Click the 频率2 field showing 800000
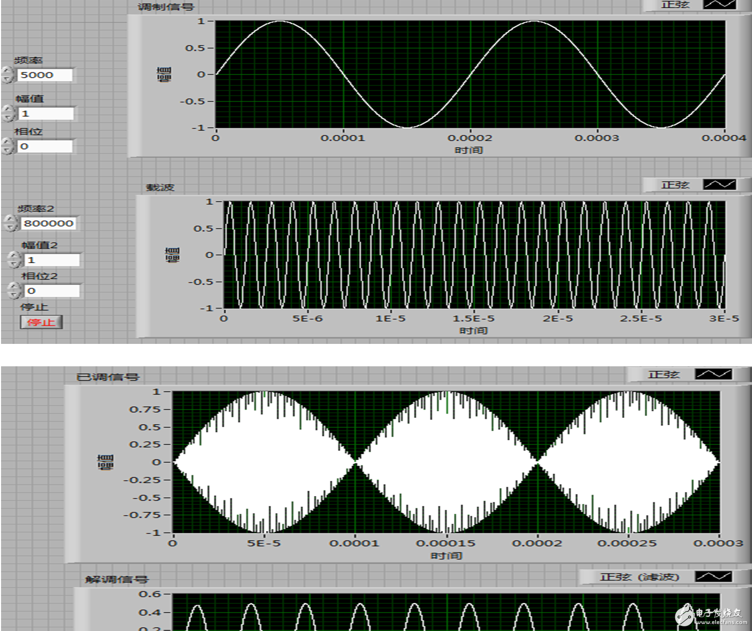 click(x=49, y=224)
